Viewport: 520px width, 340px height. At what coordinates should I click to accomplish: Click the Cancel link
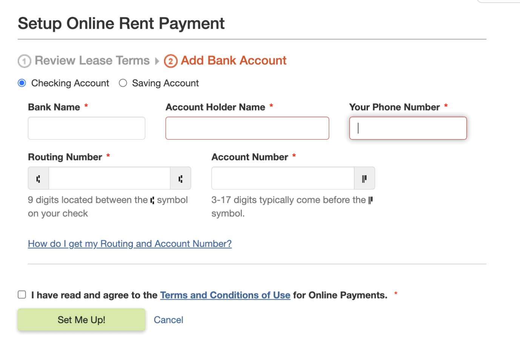point(168,320)
